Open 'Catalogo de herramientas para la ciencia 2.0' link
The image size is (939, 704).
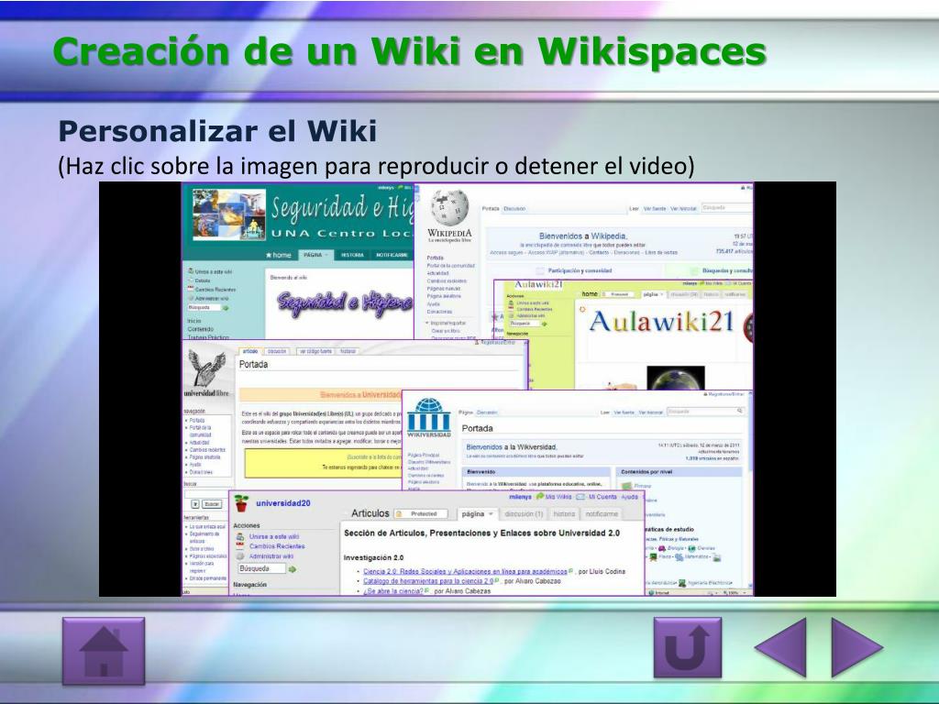click(428, 581)
